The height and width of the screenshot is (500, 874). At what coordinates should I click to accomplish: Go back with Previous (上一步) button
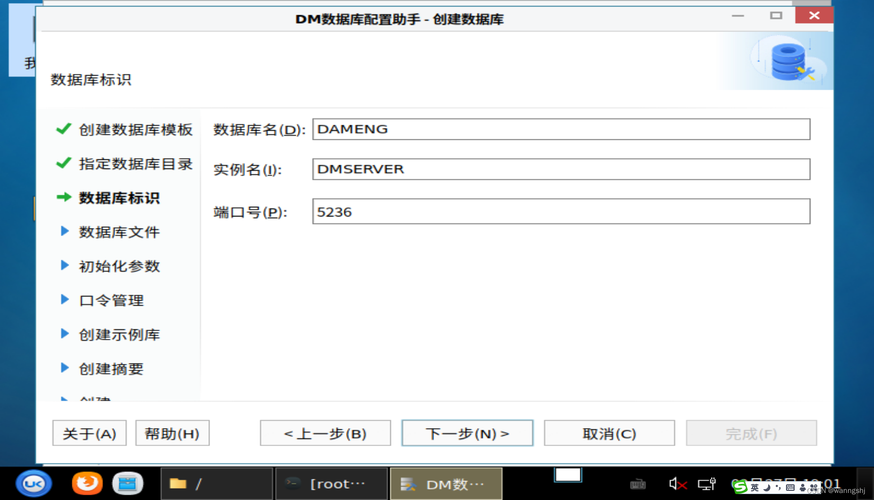[325, 433]
